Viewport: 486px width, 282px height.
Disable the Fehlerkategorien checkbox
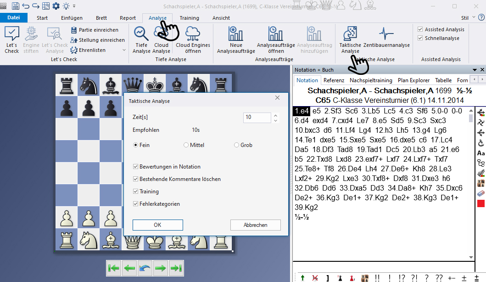[x=136, y=204]
